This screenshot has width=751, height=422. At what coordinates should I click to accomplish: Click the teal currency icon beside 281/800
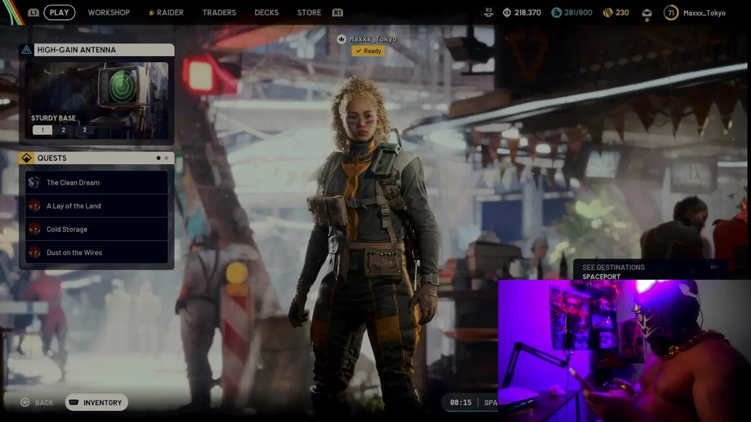[x=556, y=12]
